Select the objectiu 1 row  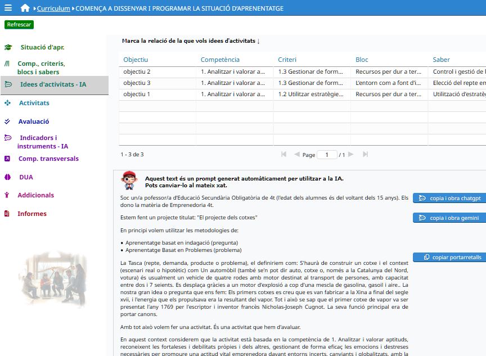(302, 94)
